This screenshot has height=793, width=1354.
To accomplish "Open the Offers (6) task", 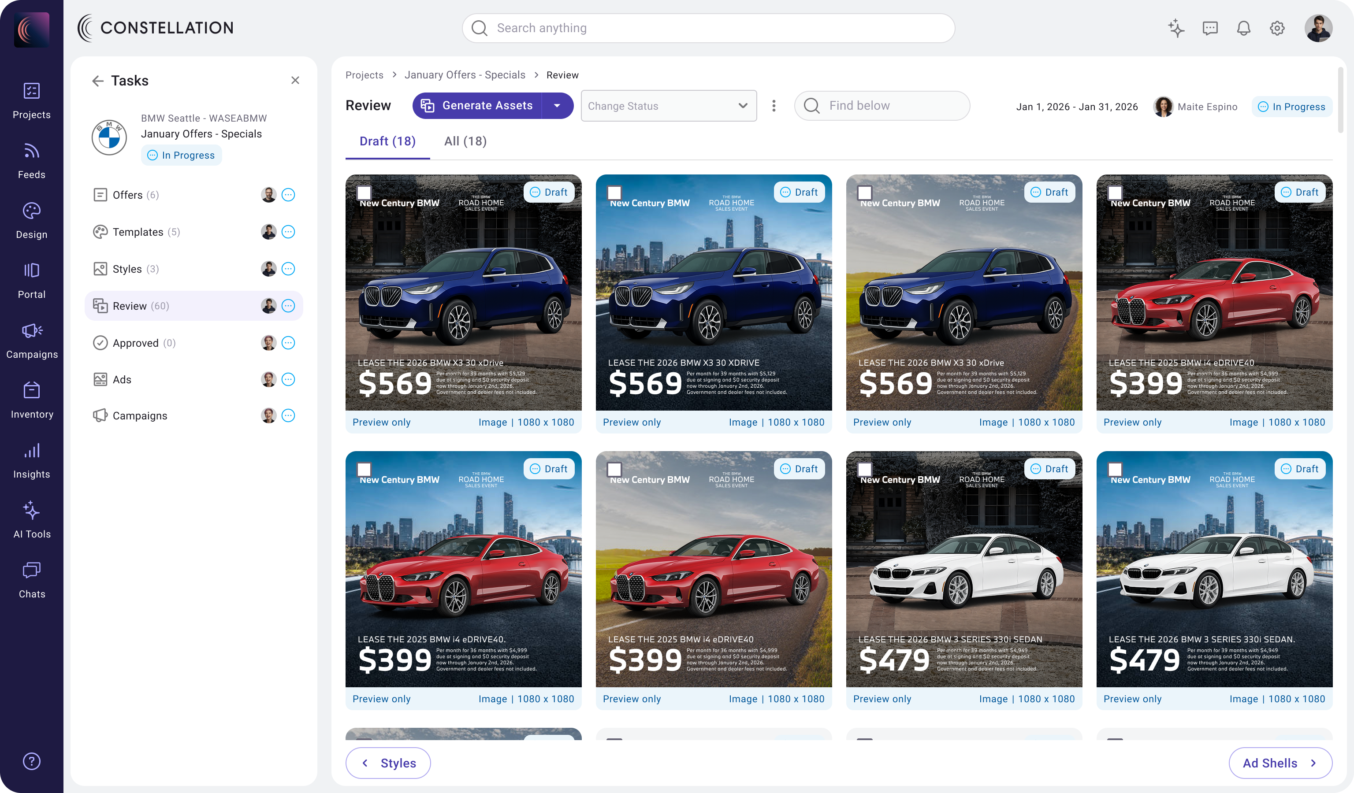I will pos(193,195).
